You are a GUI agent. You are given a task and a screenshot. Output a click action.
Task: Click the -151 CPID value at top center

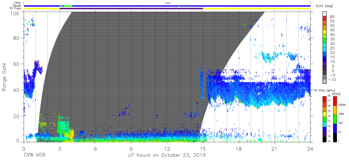click(167, 3)
